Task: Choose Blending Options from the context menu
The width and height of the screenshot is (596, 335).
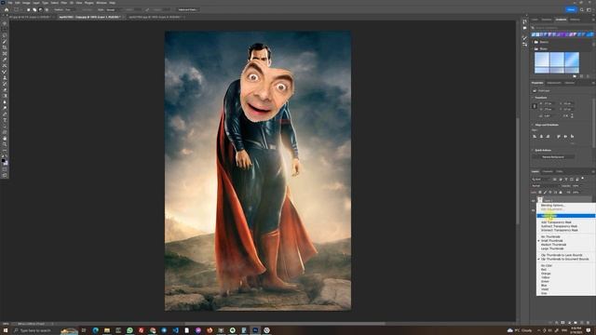Action: click(552, 206)
